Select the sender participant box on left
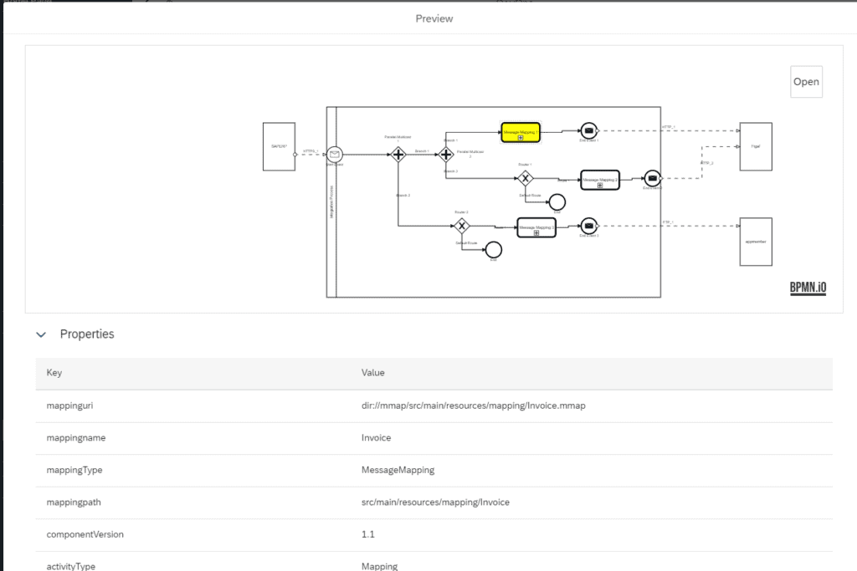Screen dimensions: 857x571 (x=279, y=147)
